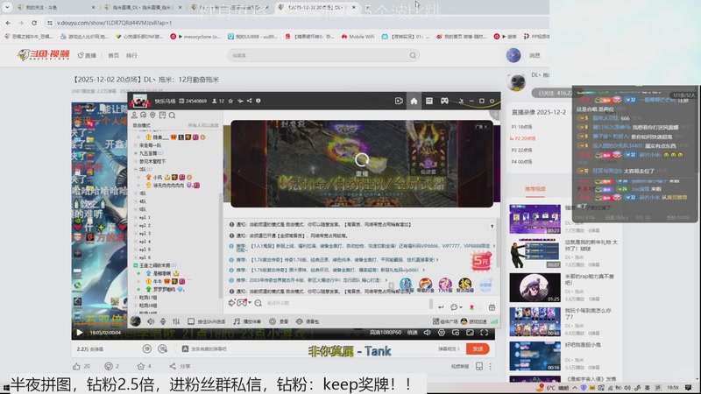Image resolution: width=701 pixels, height=394 pixels.
Task: Open 播放伴奏 music option in YY
Action: tap(247, 321)
